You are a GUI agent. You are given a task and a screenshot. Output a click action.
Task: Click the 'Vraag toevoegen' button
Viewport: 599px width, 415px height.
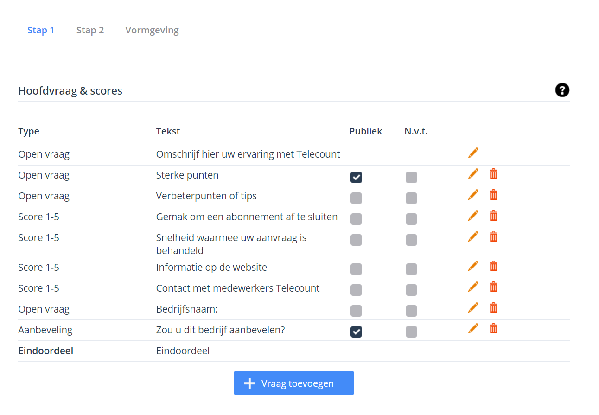click(293, 383)
